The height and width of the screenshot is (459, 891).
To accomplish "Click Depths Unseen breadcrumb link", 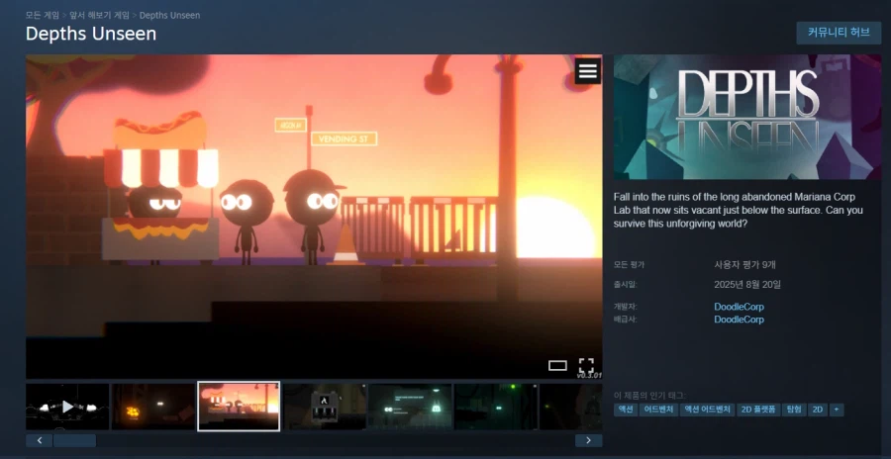I will [169, 16].
